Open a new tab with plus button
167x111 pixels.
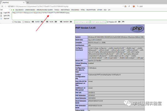(28, 2)
